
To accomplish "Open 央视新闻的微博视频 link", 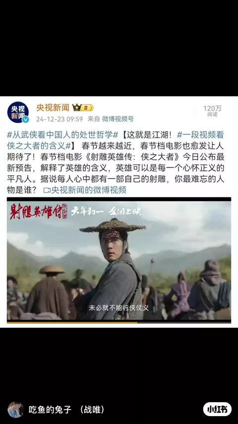I will (x=89, y=190).
